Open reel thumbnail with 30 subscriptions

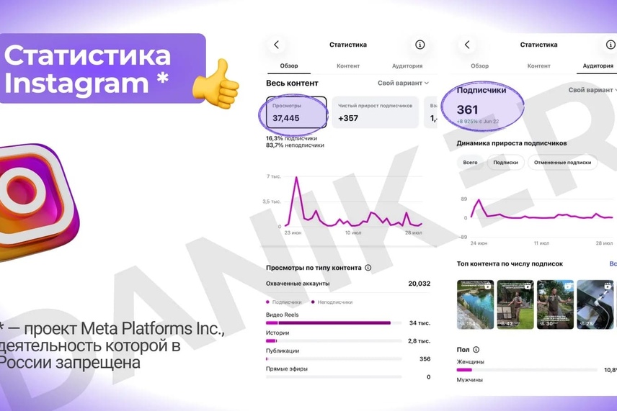[x=555, y=304]
